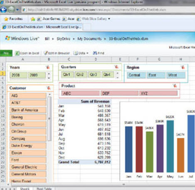
Task: Toggle the 2008 year slicer item
Action: pos(19,75)
